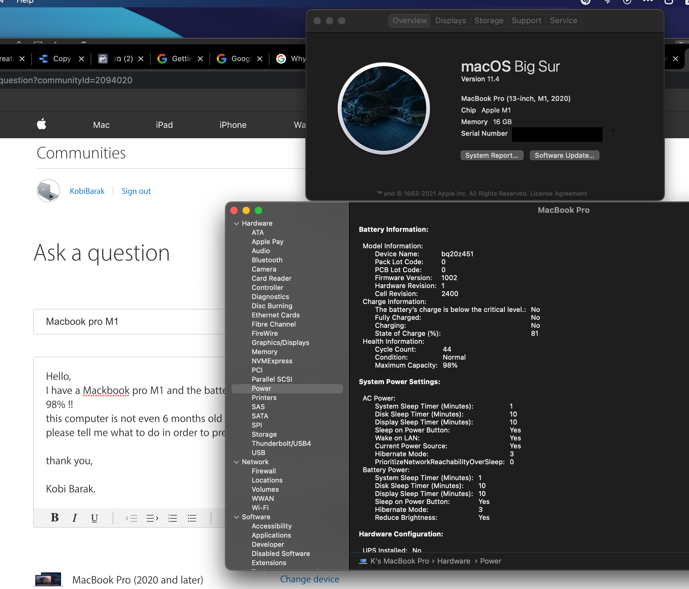Open the Displays tab

pos(450,20)
